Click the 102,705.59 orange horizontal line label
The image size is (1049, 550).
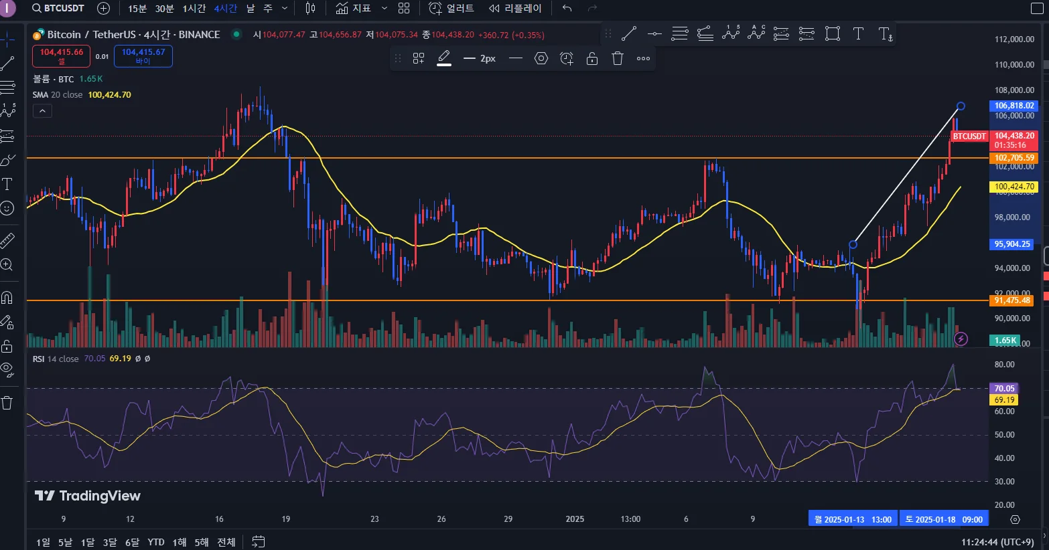[1014, 158]
